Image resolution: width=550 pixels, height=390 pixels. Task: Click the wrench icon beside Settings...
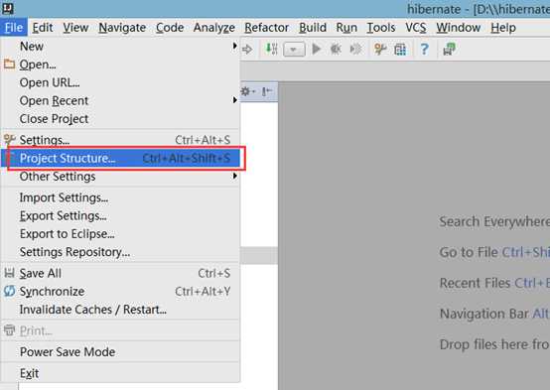pyautogui.click(x=10, y=140)
